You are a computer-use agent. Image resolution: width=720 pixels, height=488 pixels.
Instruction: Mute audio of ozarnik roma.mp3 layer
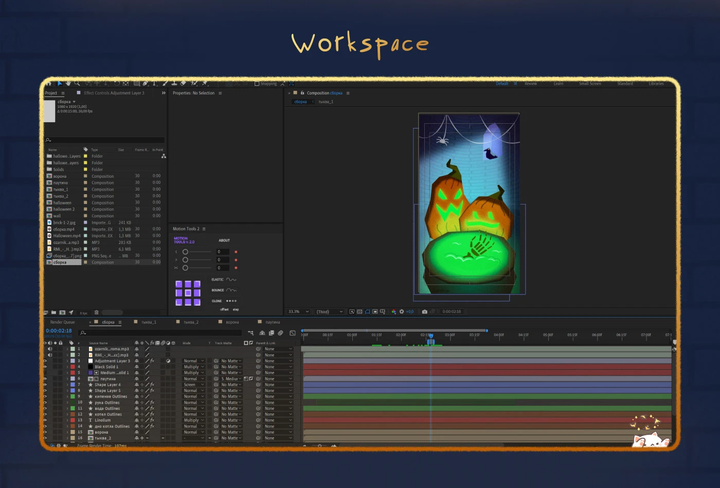(50, 349)
